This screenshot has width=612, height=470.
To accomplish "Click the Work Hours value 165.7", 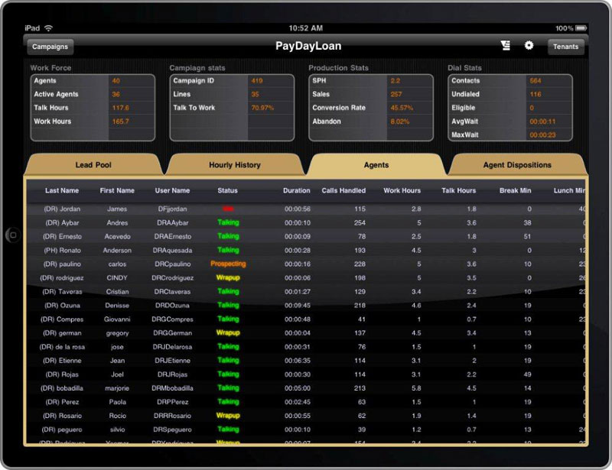I will coord(121,122).
